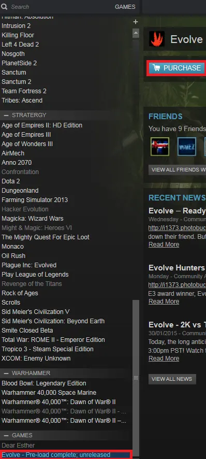Select Dungeonland entry
This screenshot has width=206, height=459.
pyautogui.click(x=20, y=191)
